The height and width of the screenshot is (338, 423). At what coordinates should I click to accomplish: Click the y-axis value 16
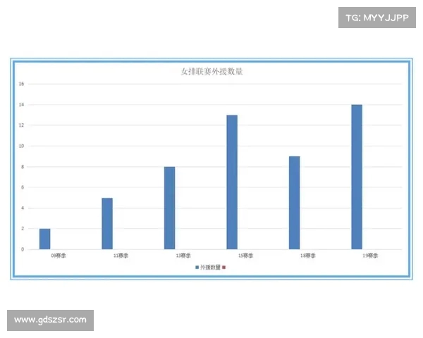click(x=21, y=84)
